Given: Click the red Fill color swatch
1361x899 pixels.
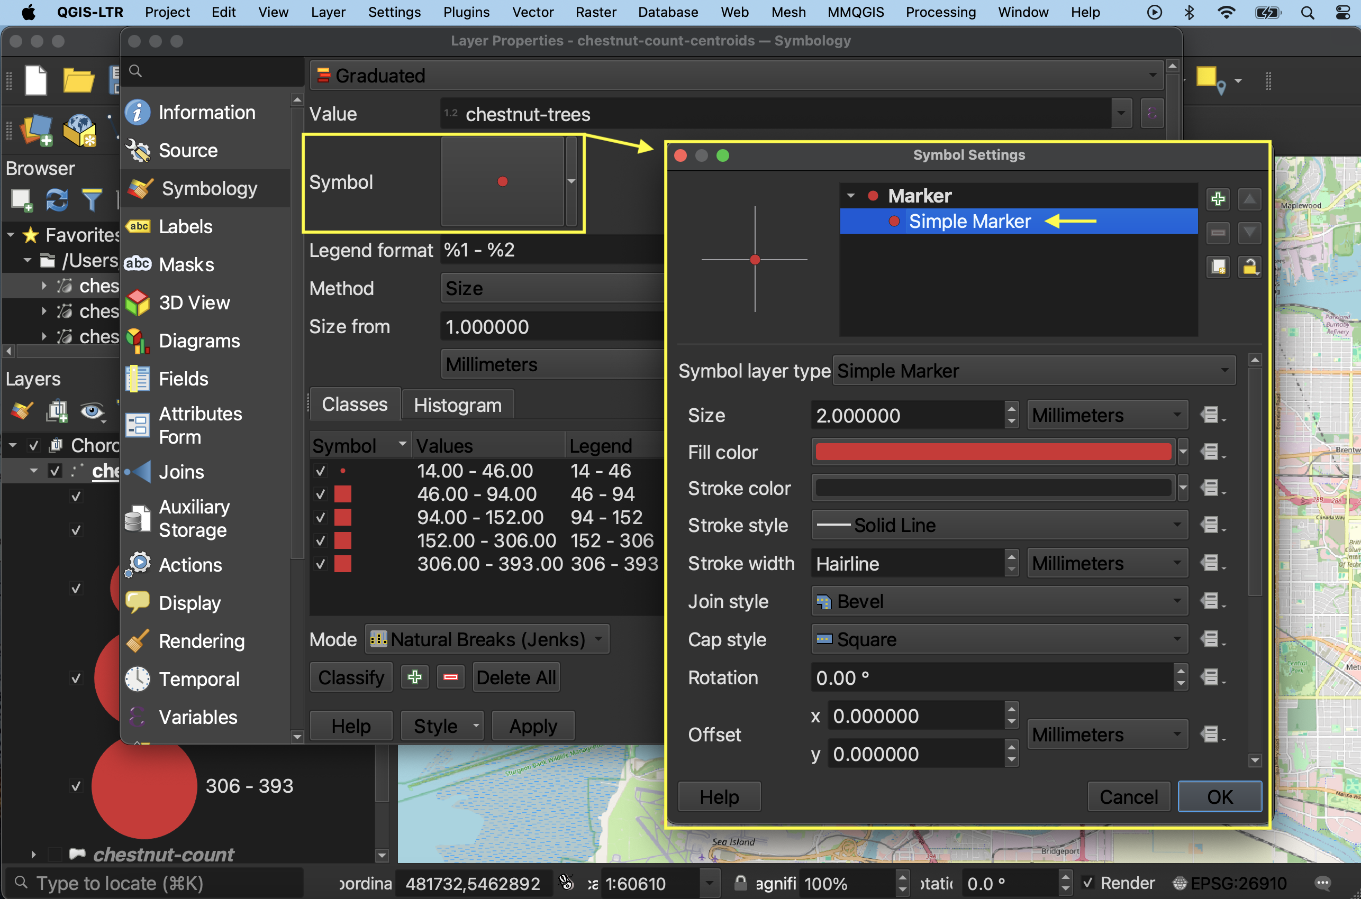Looking at the screenshot, I should [993, 452].
